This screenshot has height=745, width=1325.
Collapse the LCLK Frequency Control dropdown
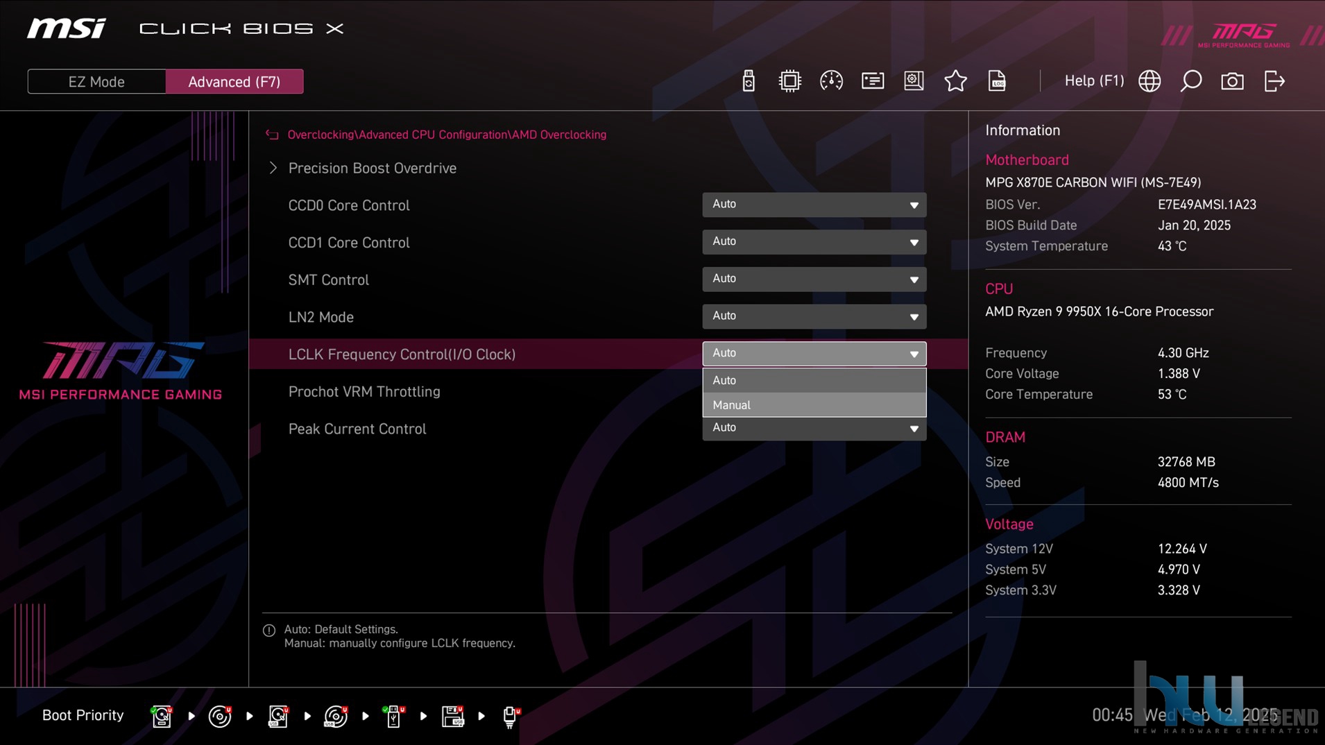[814, 354]
